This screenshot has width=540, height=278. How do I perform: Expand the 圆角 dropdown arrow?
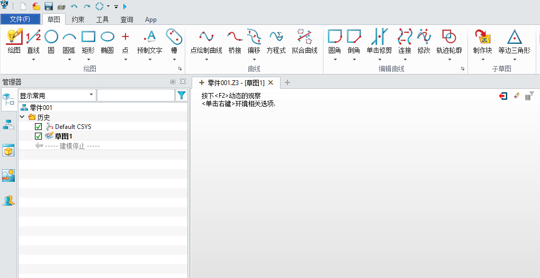point(335,59)
